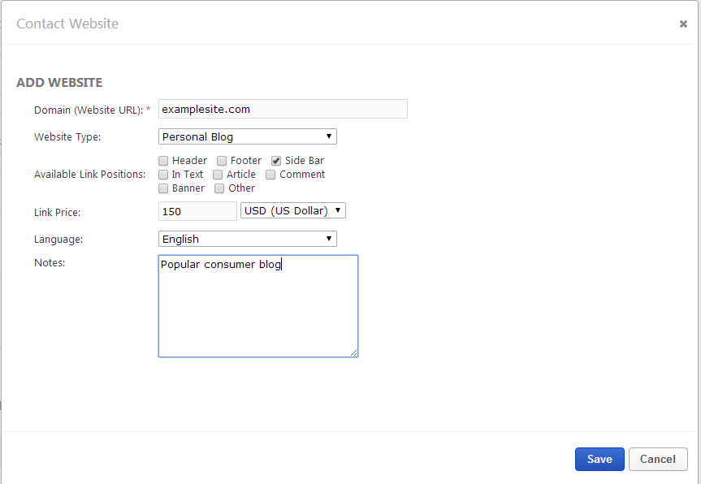701x484 pixels.
Task: Check the Footer link position
Action: (222, 161)
